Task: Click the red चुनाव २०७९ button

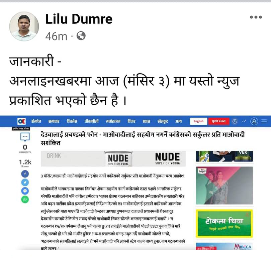Action: click(219, 121)
